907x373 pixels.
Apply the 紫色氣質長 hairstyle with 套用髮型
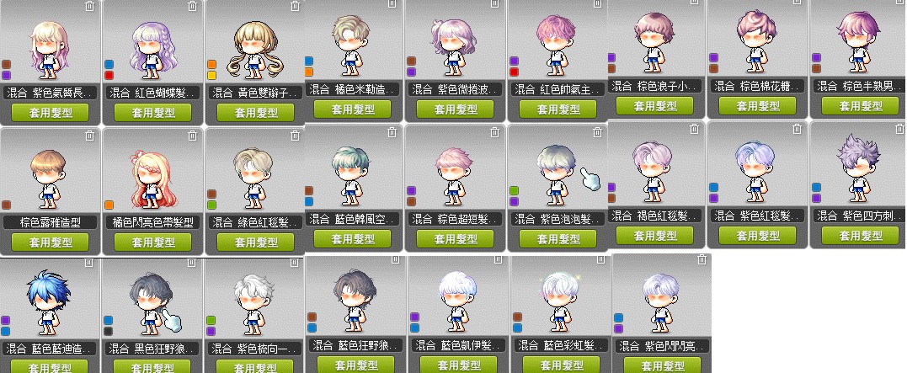(50, 112)
